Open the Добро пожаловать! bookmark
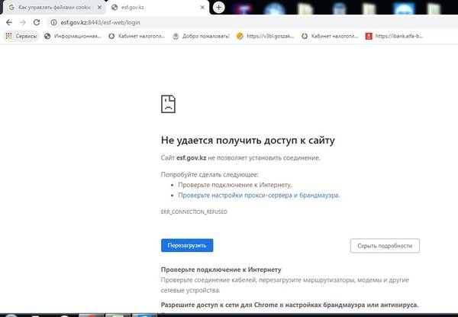The width and height of the screenshot is (458, 317). 201,36
